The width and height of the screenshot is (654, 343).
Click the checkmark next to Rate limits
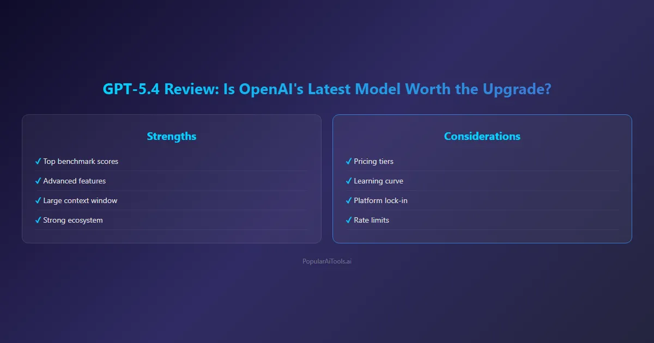(x=349, y=220)
